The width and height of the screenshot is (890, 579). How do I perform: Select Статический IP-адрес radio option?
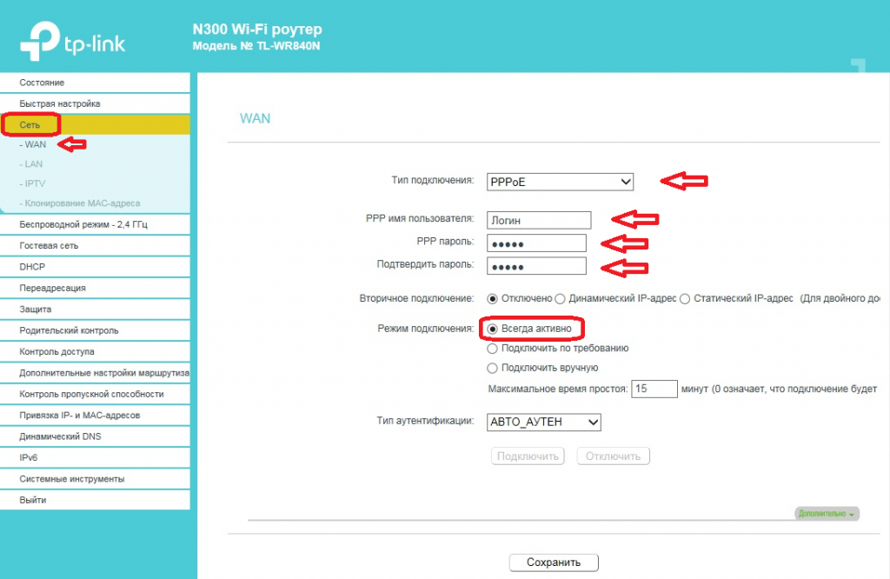point(685,298)
